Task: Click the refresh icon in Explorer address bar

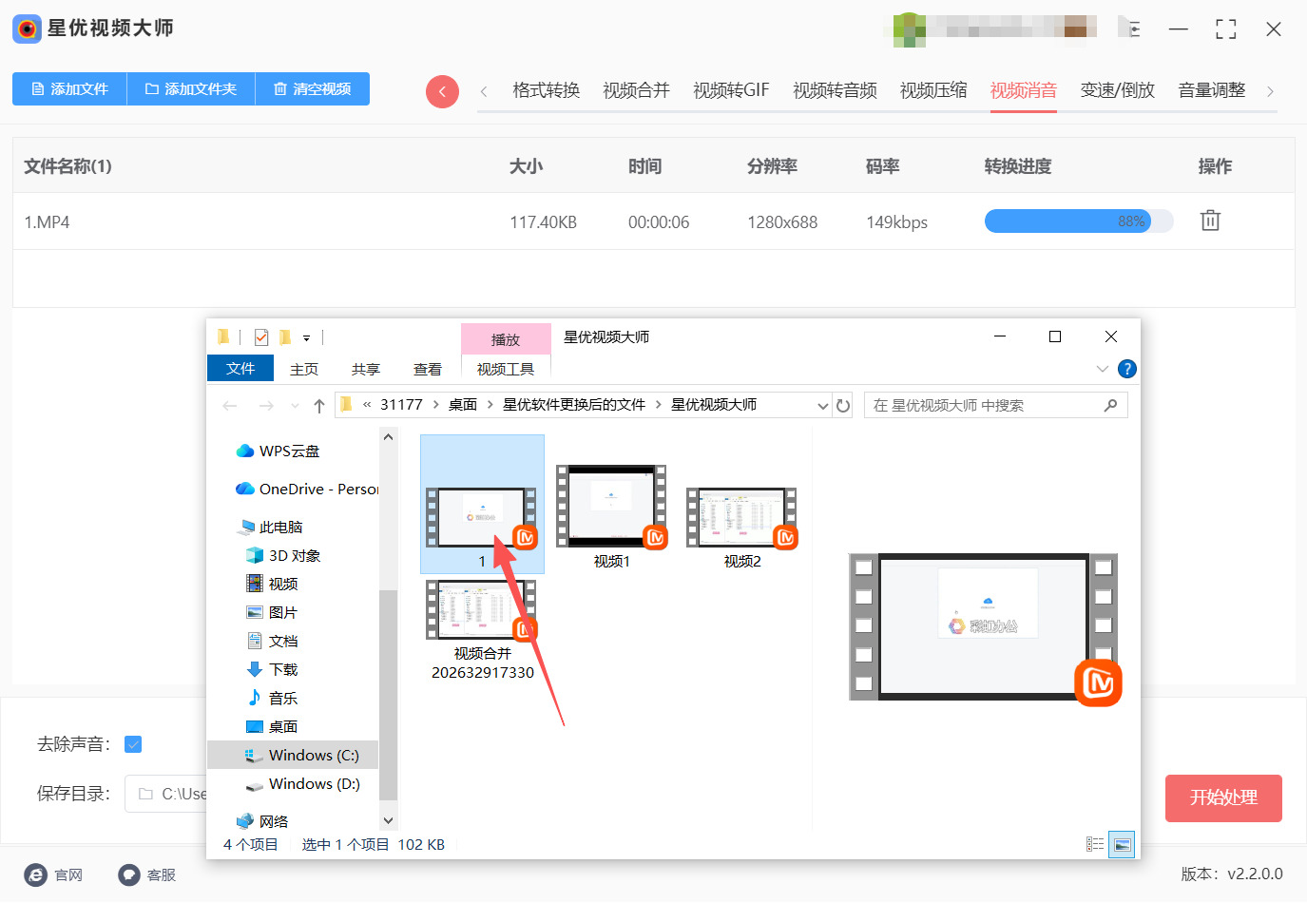Action: [x=843, y=406]
